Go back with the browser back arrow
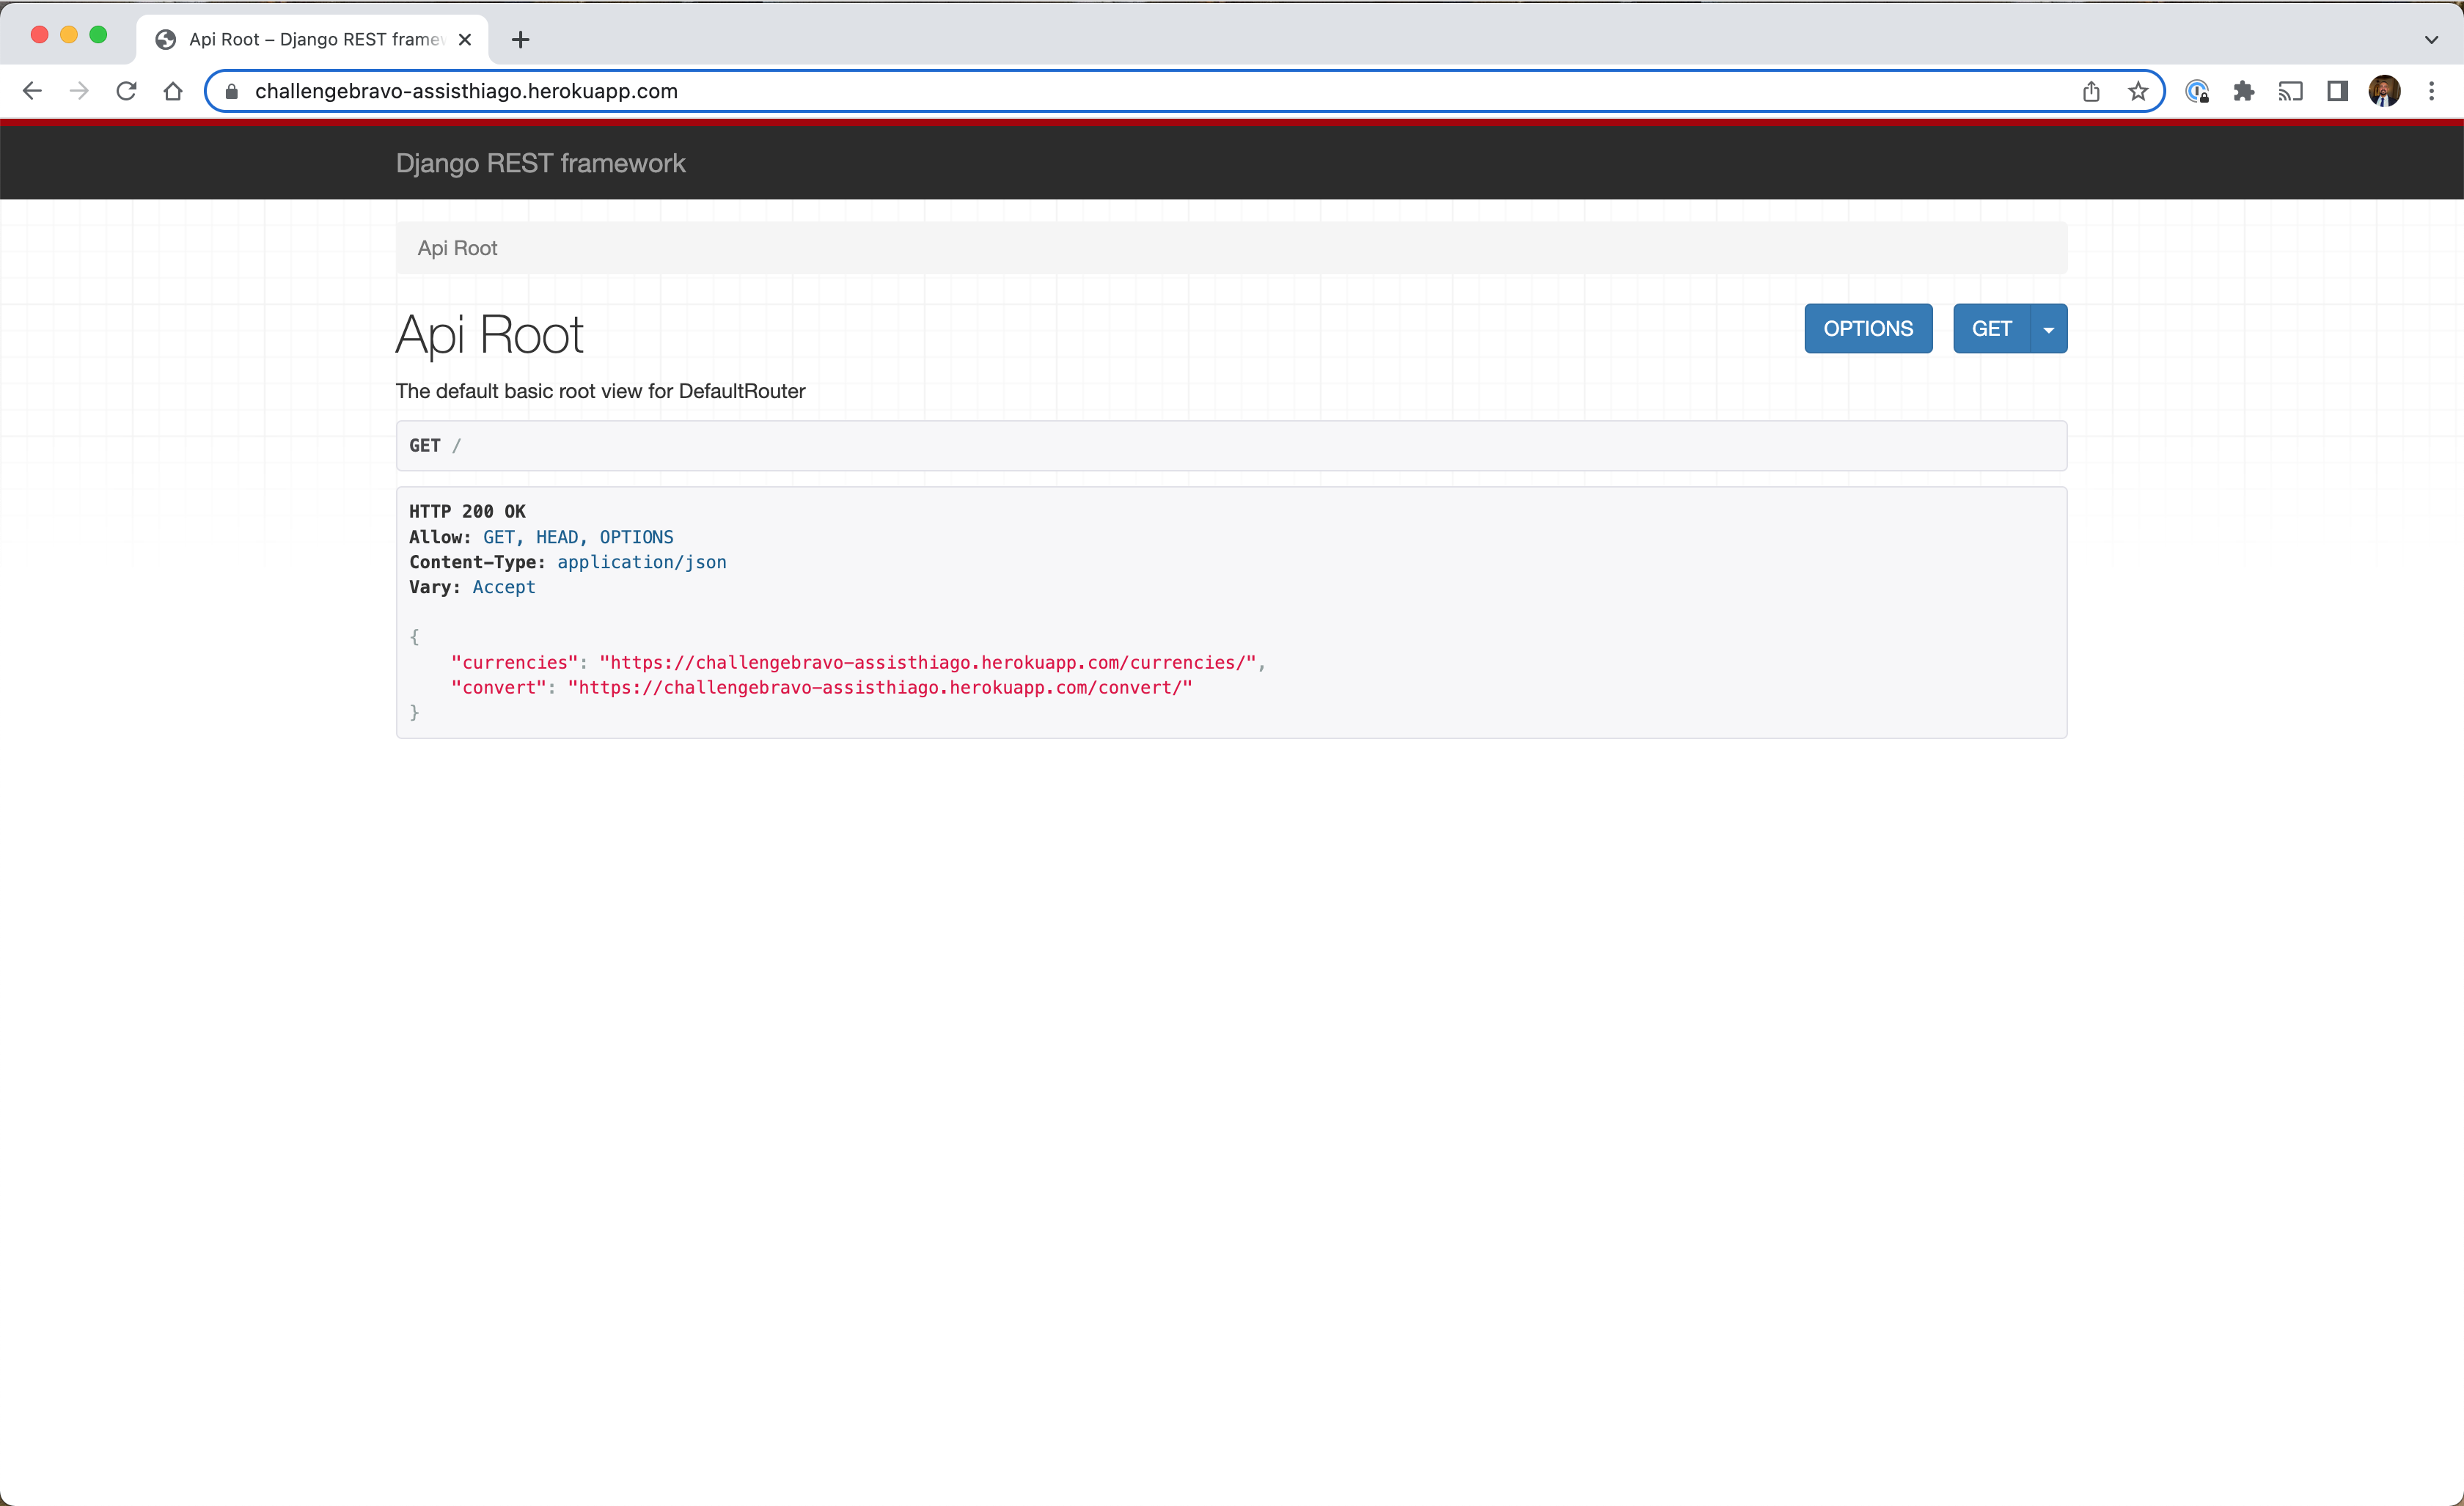The image size is (2464, 1506). pos(32,91)
